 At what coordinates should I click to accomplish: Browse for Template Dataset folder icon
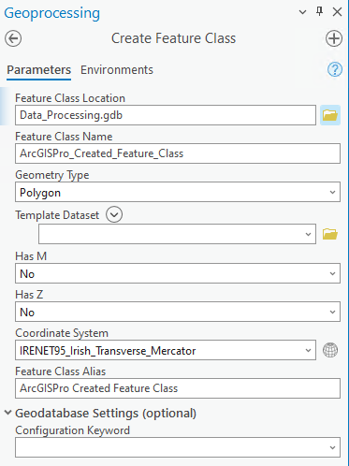(330, 234)
